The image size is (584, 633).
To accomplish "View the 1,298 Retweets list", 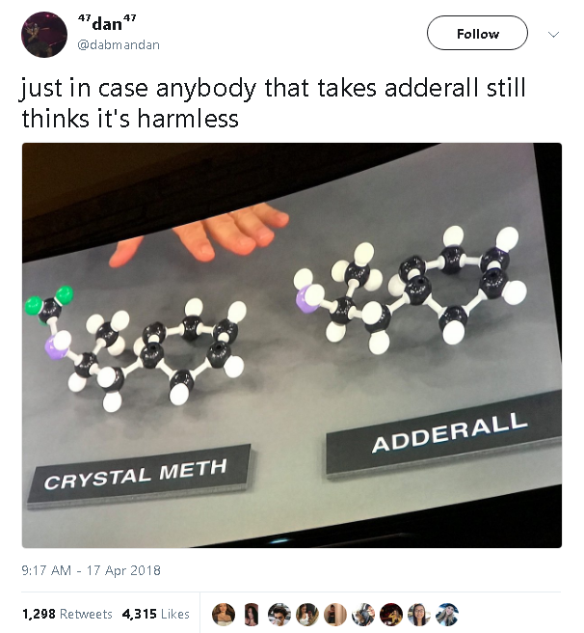I will tap(66, 614).
